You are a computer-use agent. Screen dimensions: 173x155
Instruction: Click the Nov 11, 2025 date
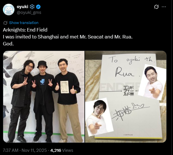pyautogui.click(x=34, y=150)
